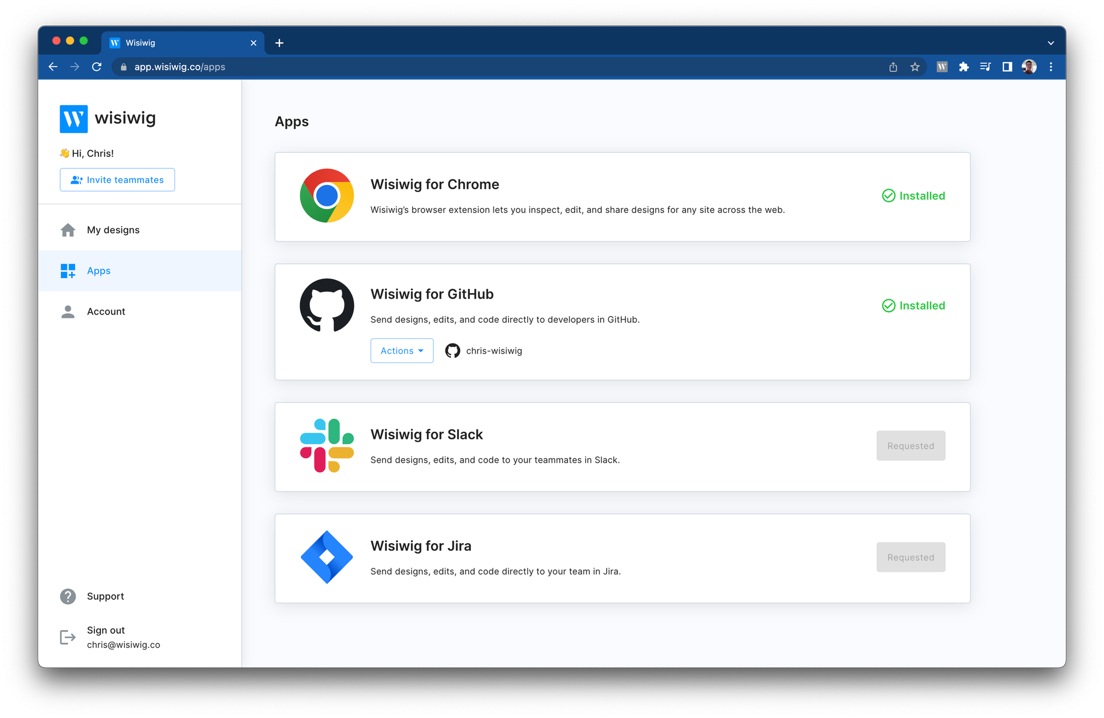Go to My designs in sidebar
Screen dimensions: 1104x718
pos(113,230)
